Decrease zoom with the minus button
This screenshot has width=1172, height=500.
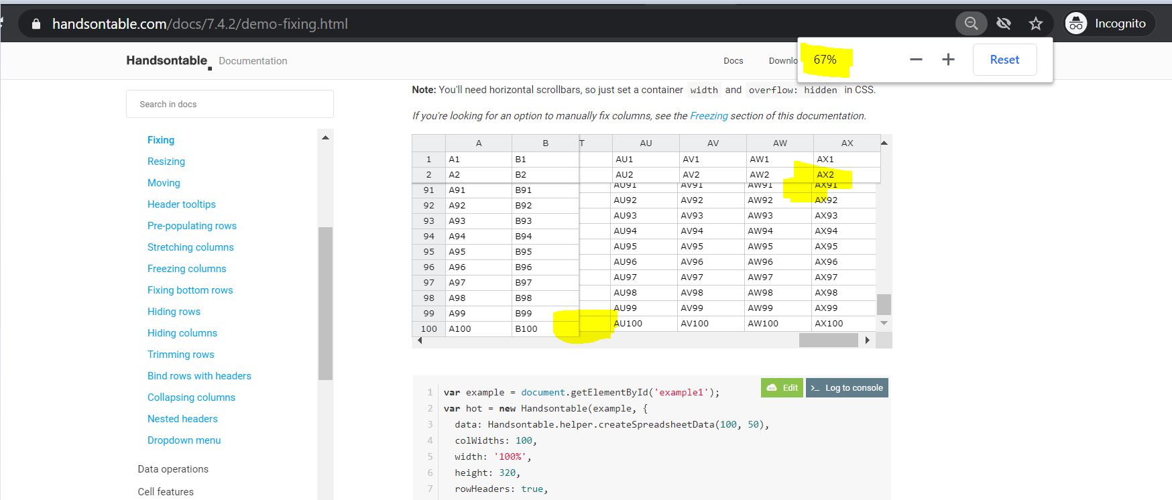pos(916,60)
